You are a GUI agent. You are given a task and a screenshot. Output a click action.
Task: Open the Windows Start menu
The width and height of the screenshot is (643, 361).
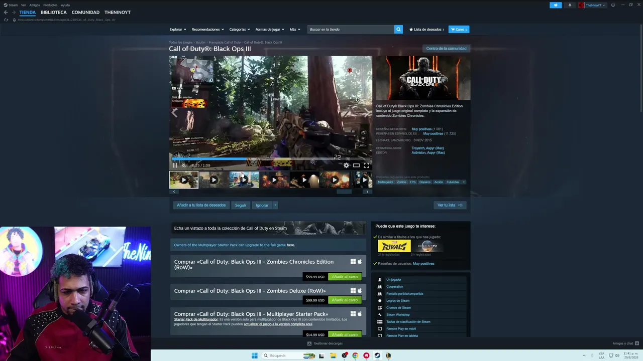[x=255, y=355]
